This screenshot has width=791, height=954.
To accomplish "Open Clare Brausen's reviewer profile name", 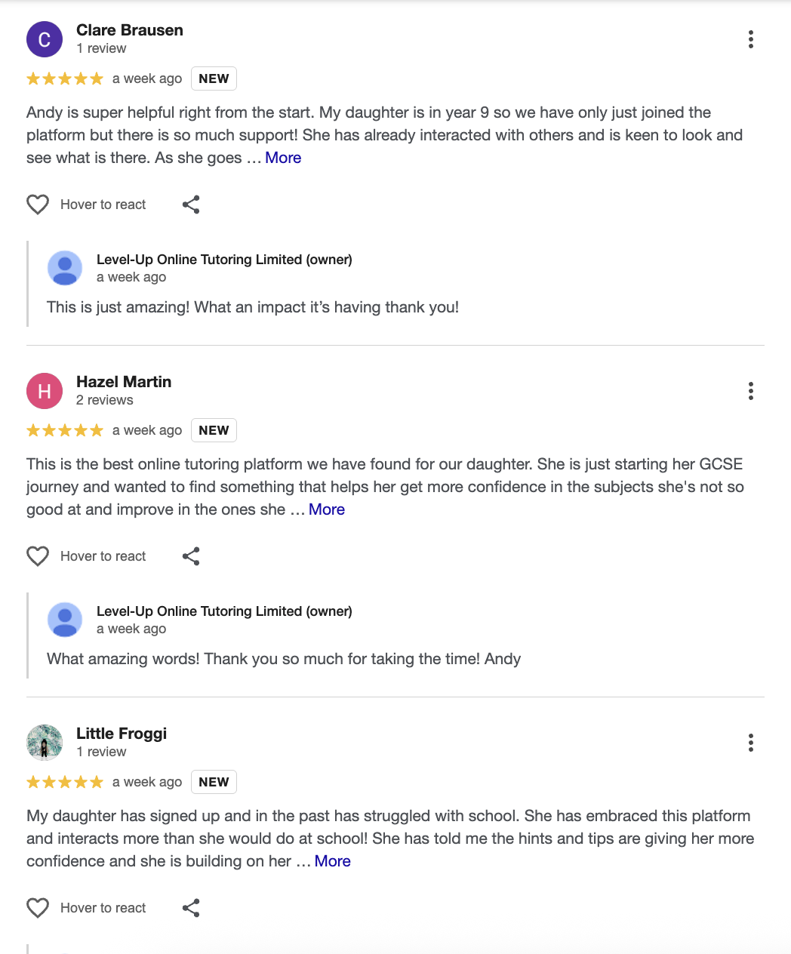I will [x=130, y=30].
